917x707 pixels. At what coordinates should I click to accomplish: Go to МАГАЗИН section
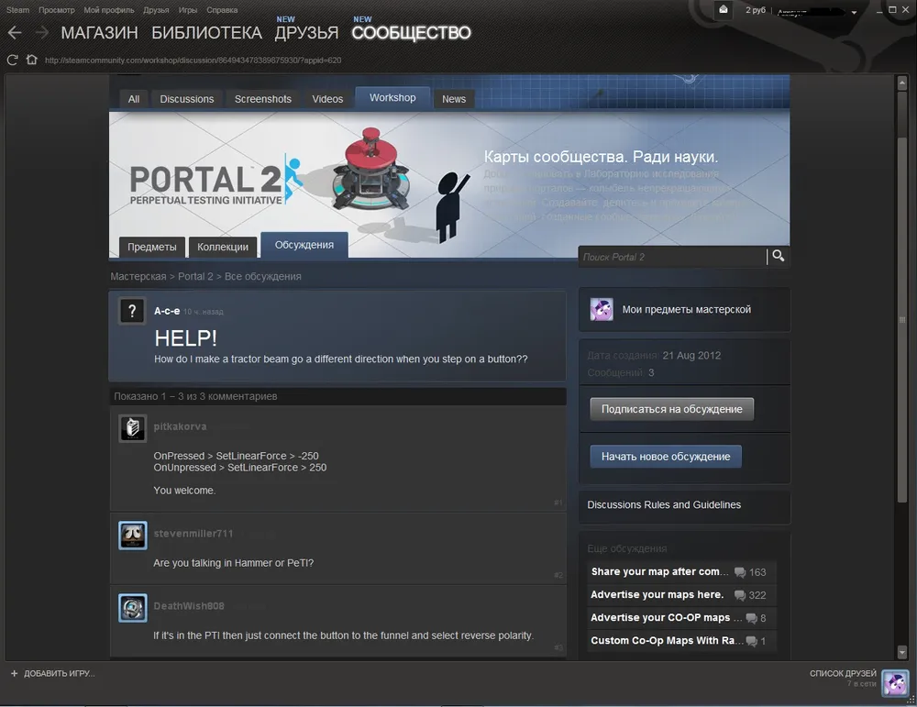(99, 33)
